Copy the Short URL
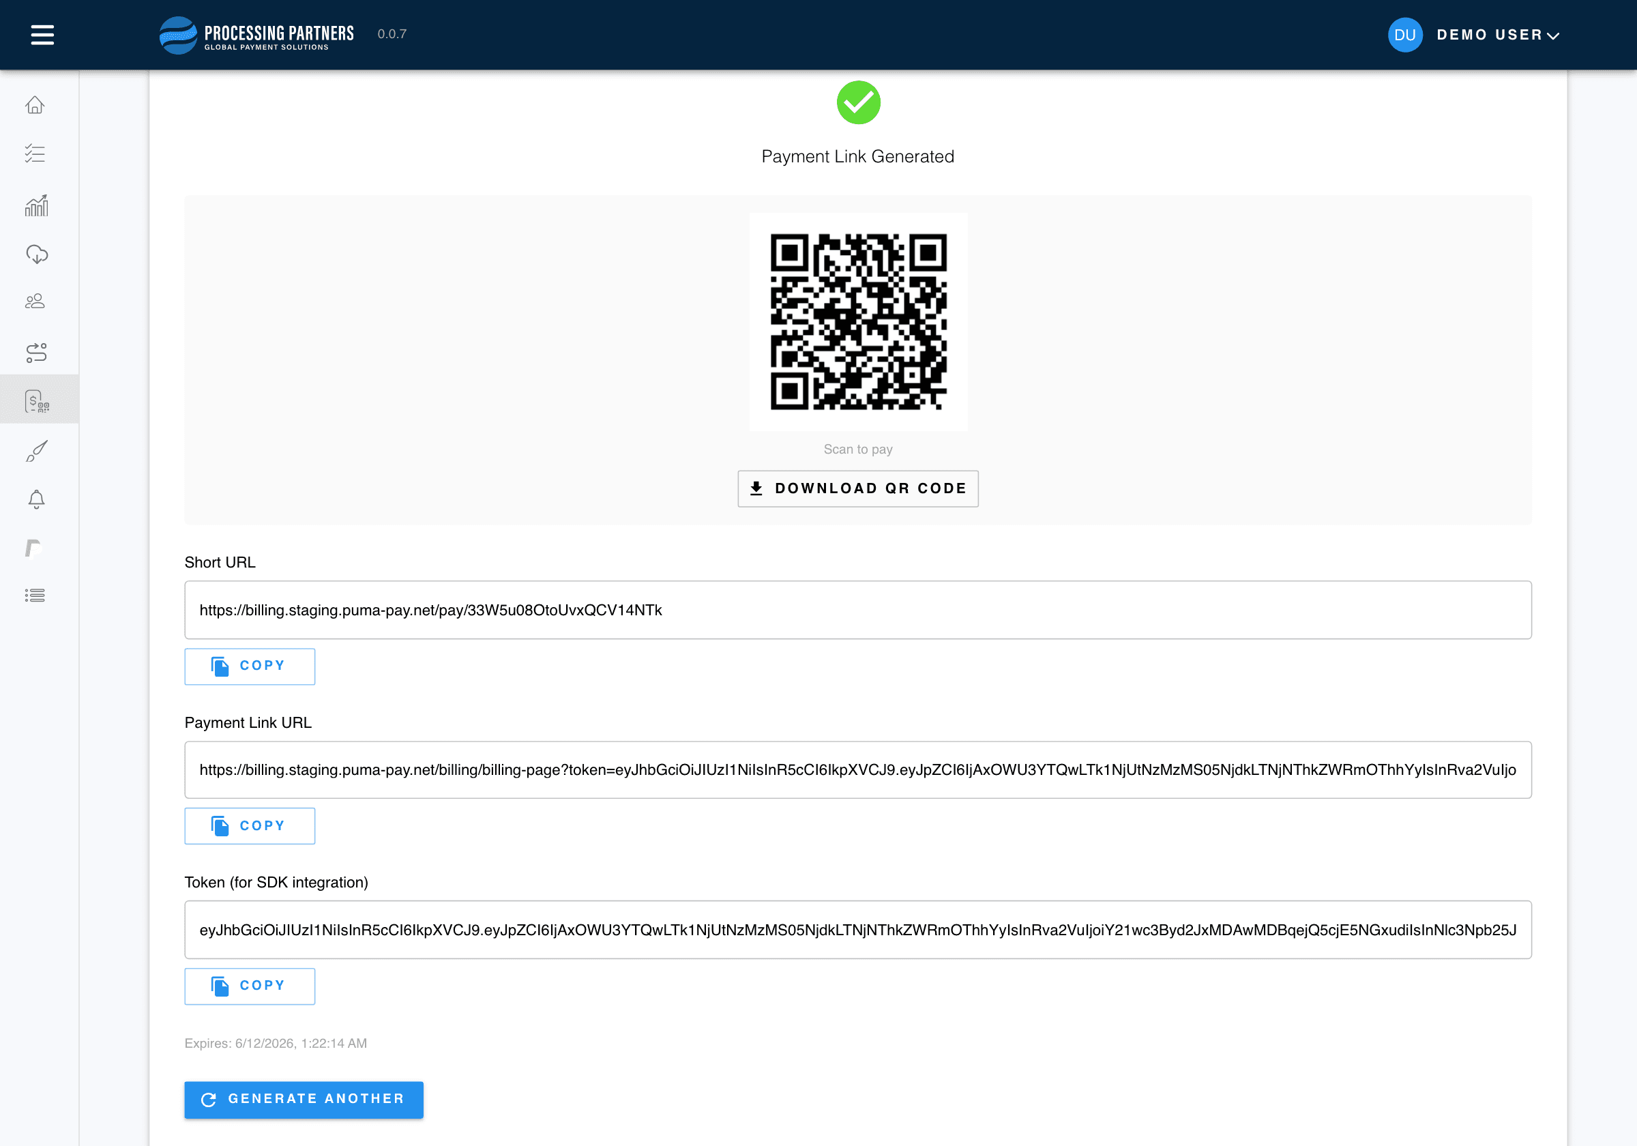The image size is (1637, 1146). pos(250,666)
